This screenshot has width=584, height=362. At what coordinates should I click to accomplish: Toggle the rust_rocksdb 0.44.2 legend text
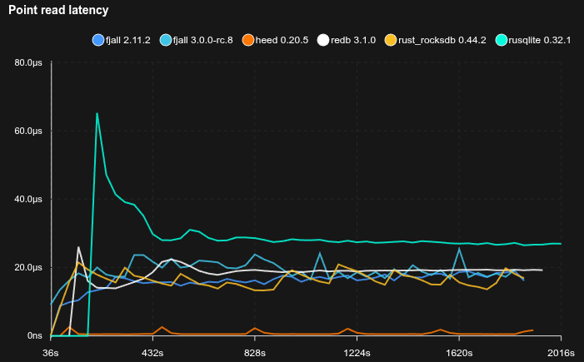point(442,40)
